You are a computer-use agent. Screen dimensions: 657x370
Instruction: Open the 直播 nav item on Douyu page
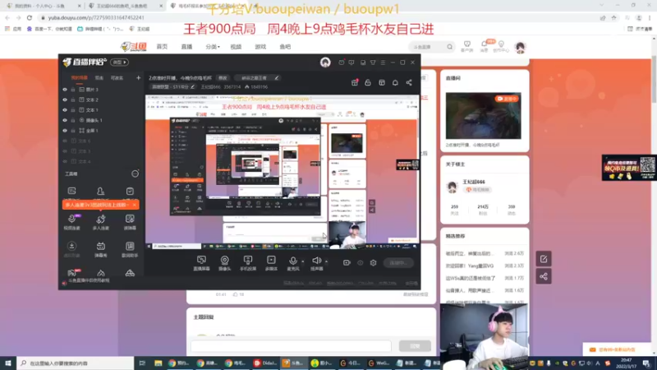pyautogui.click(x=187, y=47)
